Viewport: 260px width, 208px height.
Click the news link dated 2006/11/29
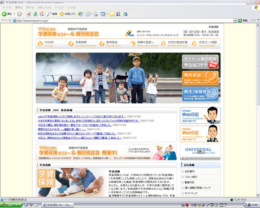tap(77, 133)
